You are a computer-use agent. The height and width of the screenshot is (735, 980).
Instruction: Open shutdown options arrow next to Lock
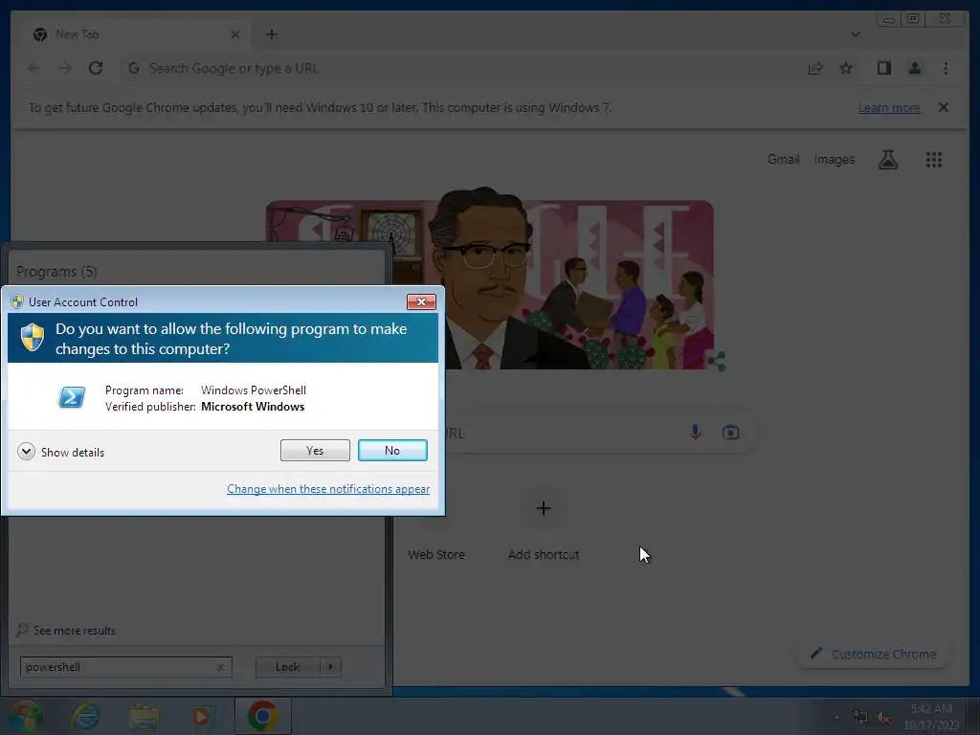click(x=330, y=667)
